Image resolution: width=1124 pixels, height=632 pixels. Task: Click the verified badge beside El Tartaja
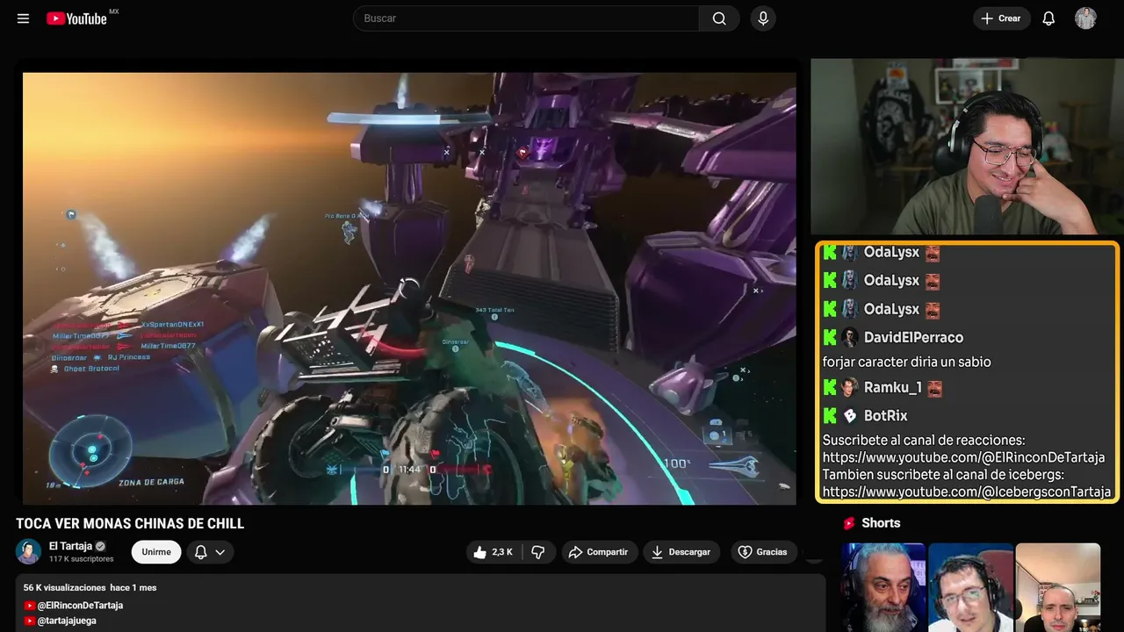pos(100,546)
